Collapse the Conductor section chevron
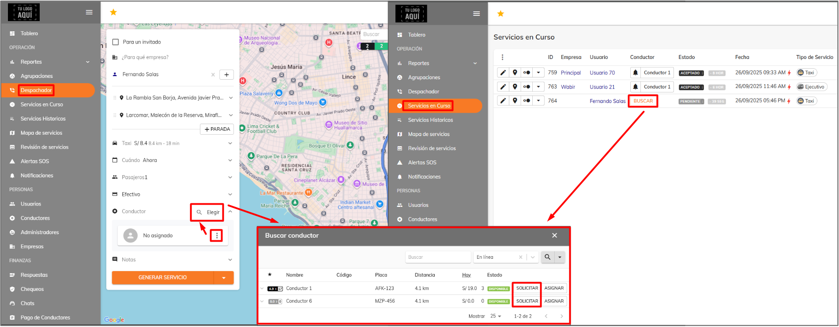839x327 pixels. (x=230, y=212)
